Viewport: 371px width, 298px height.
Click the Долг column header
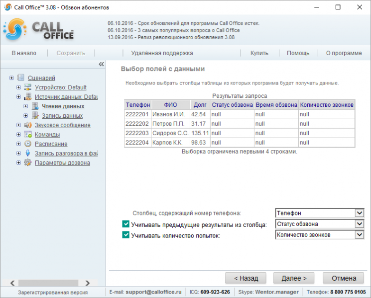pyautogui.click(x=200, y=105)
